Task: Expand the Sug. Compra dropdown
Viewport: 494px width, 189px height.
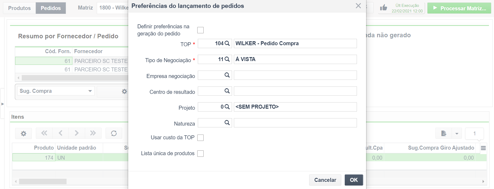Action: click(x=90, y=91)
